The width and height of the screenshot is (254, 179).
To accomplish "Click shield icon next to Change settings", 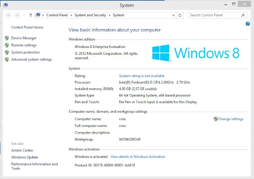I will click(x=216, y=119).
